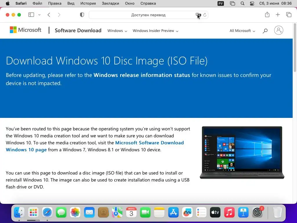Image resolution: width=297 pixels, height=223 pixels.
Task: Open App Store from the Dock
Action: pyautogui.click(x=173, y=212)
